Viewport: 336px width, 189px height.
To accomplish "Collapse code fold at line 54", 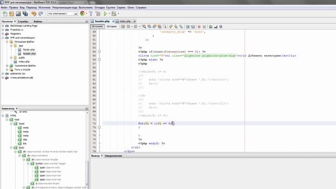I will click(x=99, y=51).
